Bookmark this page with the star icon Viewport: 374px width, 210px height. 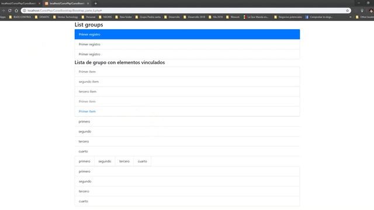pyautogui.click(x=347, y=10)
